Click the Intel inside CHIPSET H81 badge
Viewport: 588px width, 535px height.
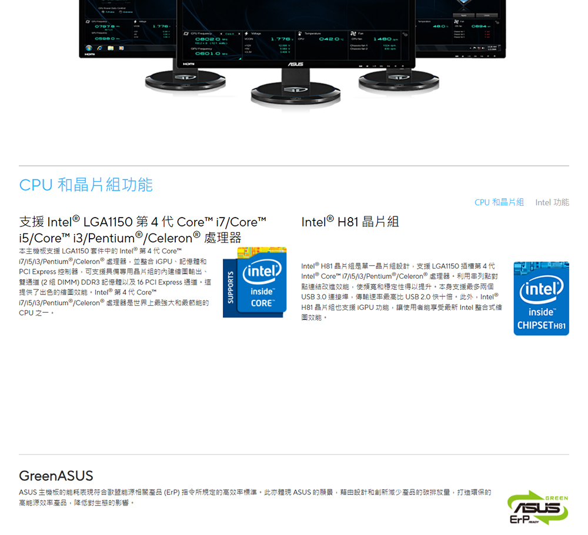coord(541,299)
